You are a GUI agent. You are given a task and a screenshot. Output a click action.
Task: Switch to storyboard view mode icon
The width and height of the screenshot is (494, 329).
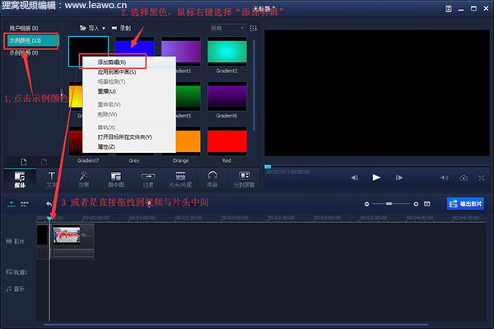coord(25,204)
